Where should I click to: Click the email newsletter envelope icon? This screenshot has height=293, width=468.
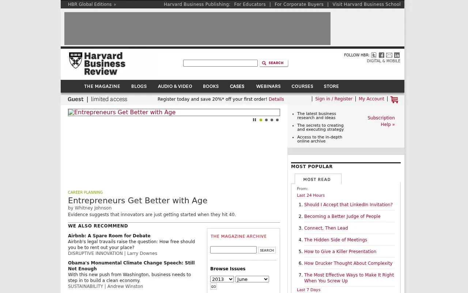point(389,55)
